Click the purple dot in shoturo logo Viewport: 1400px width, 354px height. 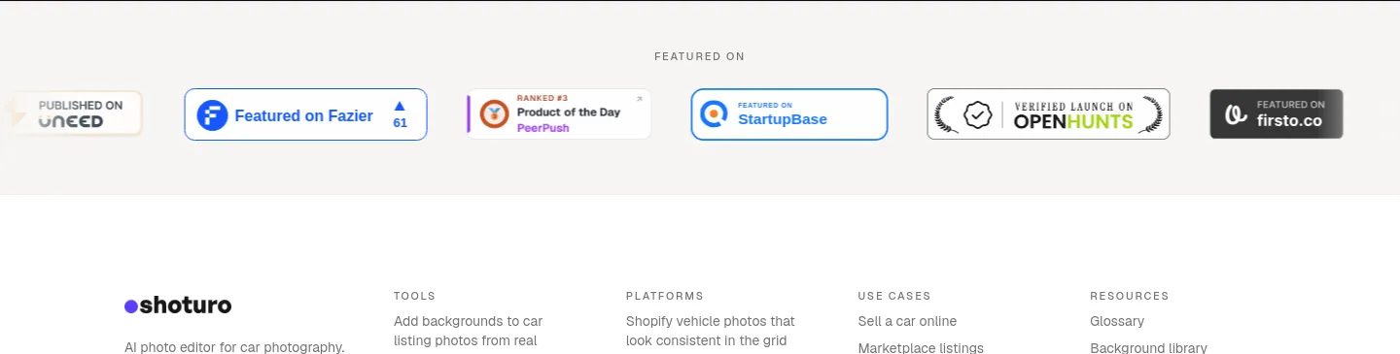131,306
